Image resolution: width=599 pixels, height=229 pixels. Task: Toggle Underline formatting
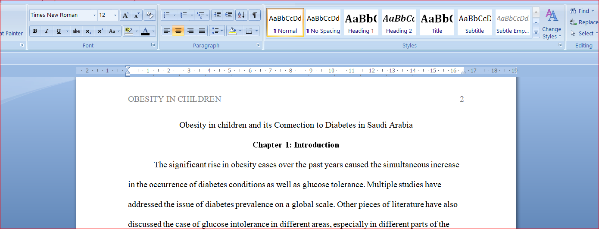[x=58, y=31]
